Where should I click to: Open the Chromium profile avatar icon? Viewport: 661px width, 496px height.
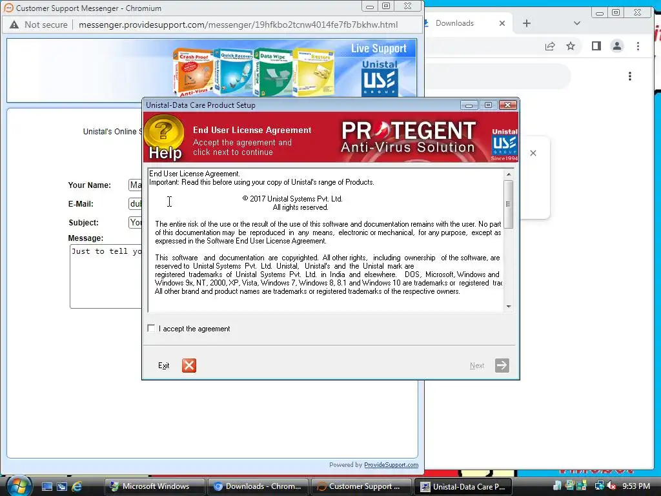click(616, 46)
